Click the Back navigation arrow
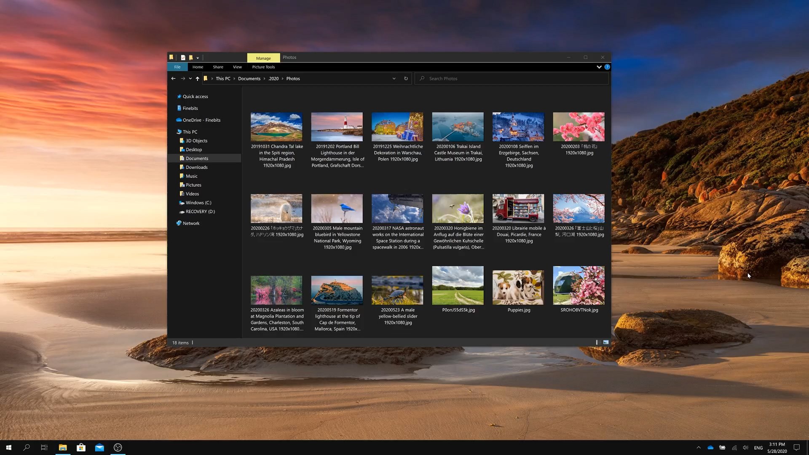 pyautogui.click(x=173, y=78)
